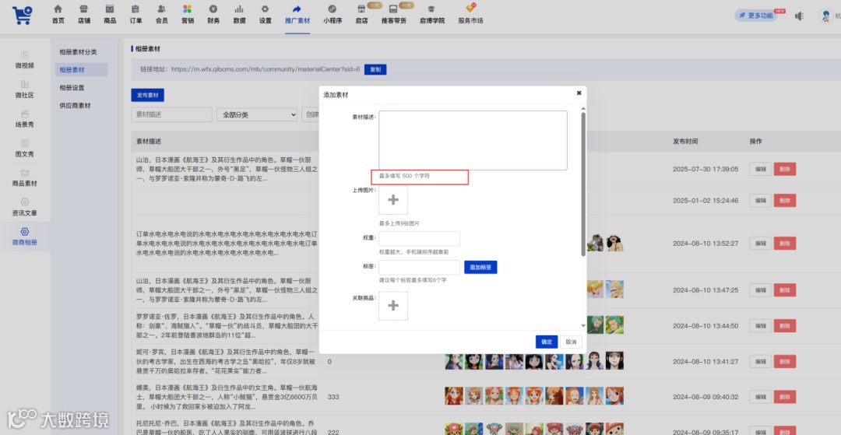
Task: Open 更多功能 more features button
Action: coord(755,16)
